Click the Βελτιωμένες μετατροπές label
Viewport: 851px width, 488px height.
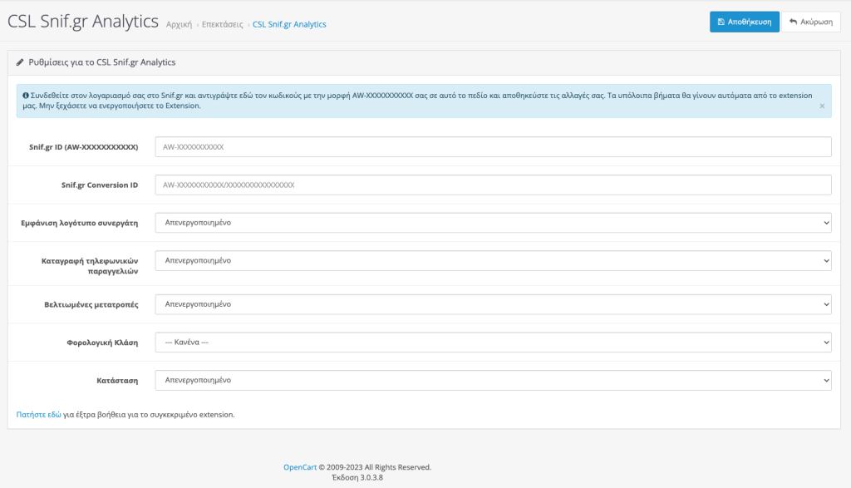pyautogui.click(x=91, y=304)
